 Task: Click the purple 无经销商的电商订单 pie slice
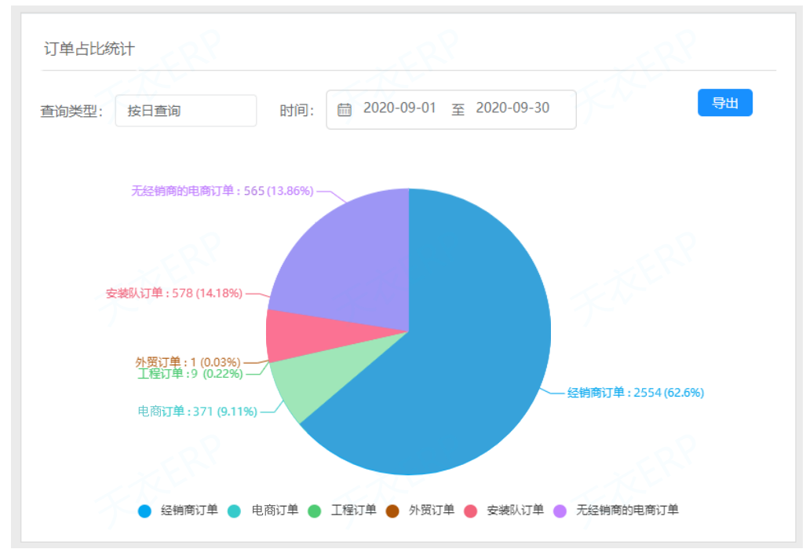click(355, 268)
